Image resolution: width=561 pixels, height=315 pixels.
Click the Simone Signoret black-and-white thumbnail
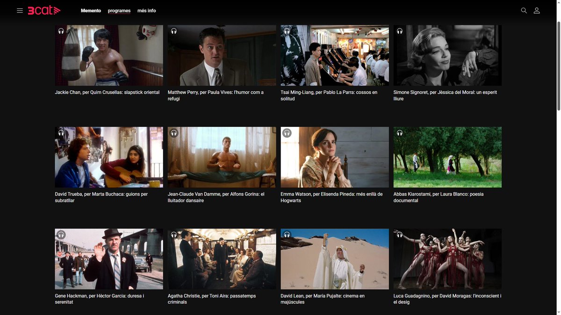(x=447, y=56)
